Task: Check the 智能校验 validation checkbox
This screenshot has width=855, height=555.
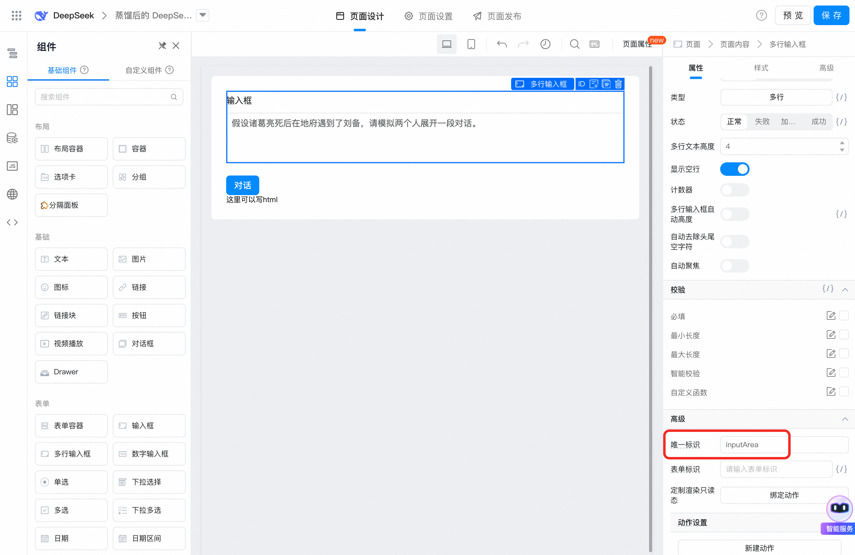Action: pyautogui.click(x=844, y=373)
